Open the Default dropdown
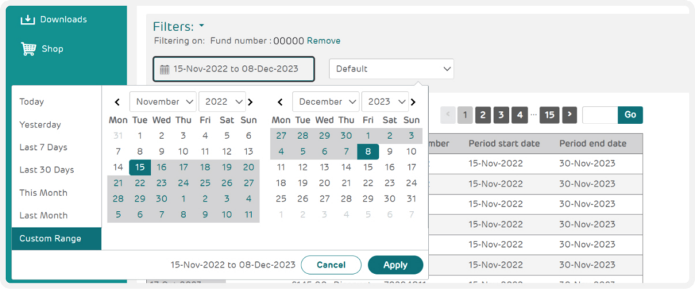Image resolution: width=695 pixels, height=289 pixels. [x=392, y=69]
